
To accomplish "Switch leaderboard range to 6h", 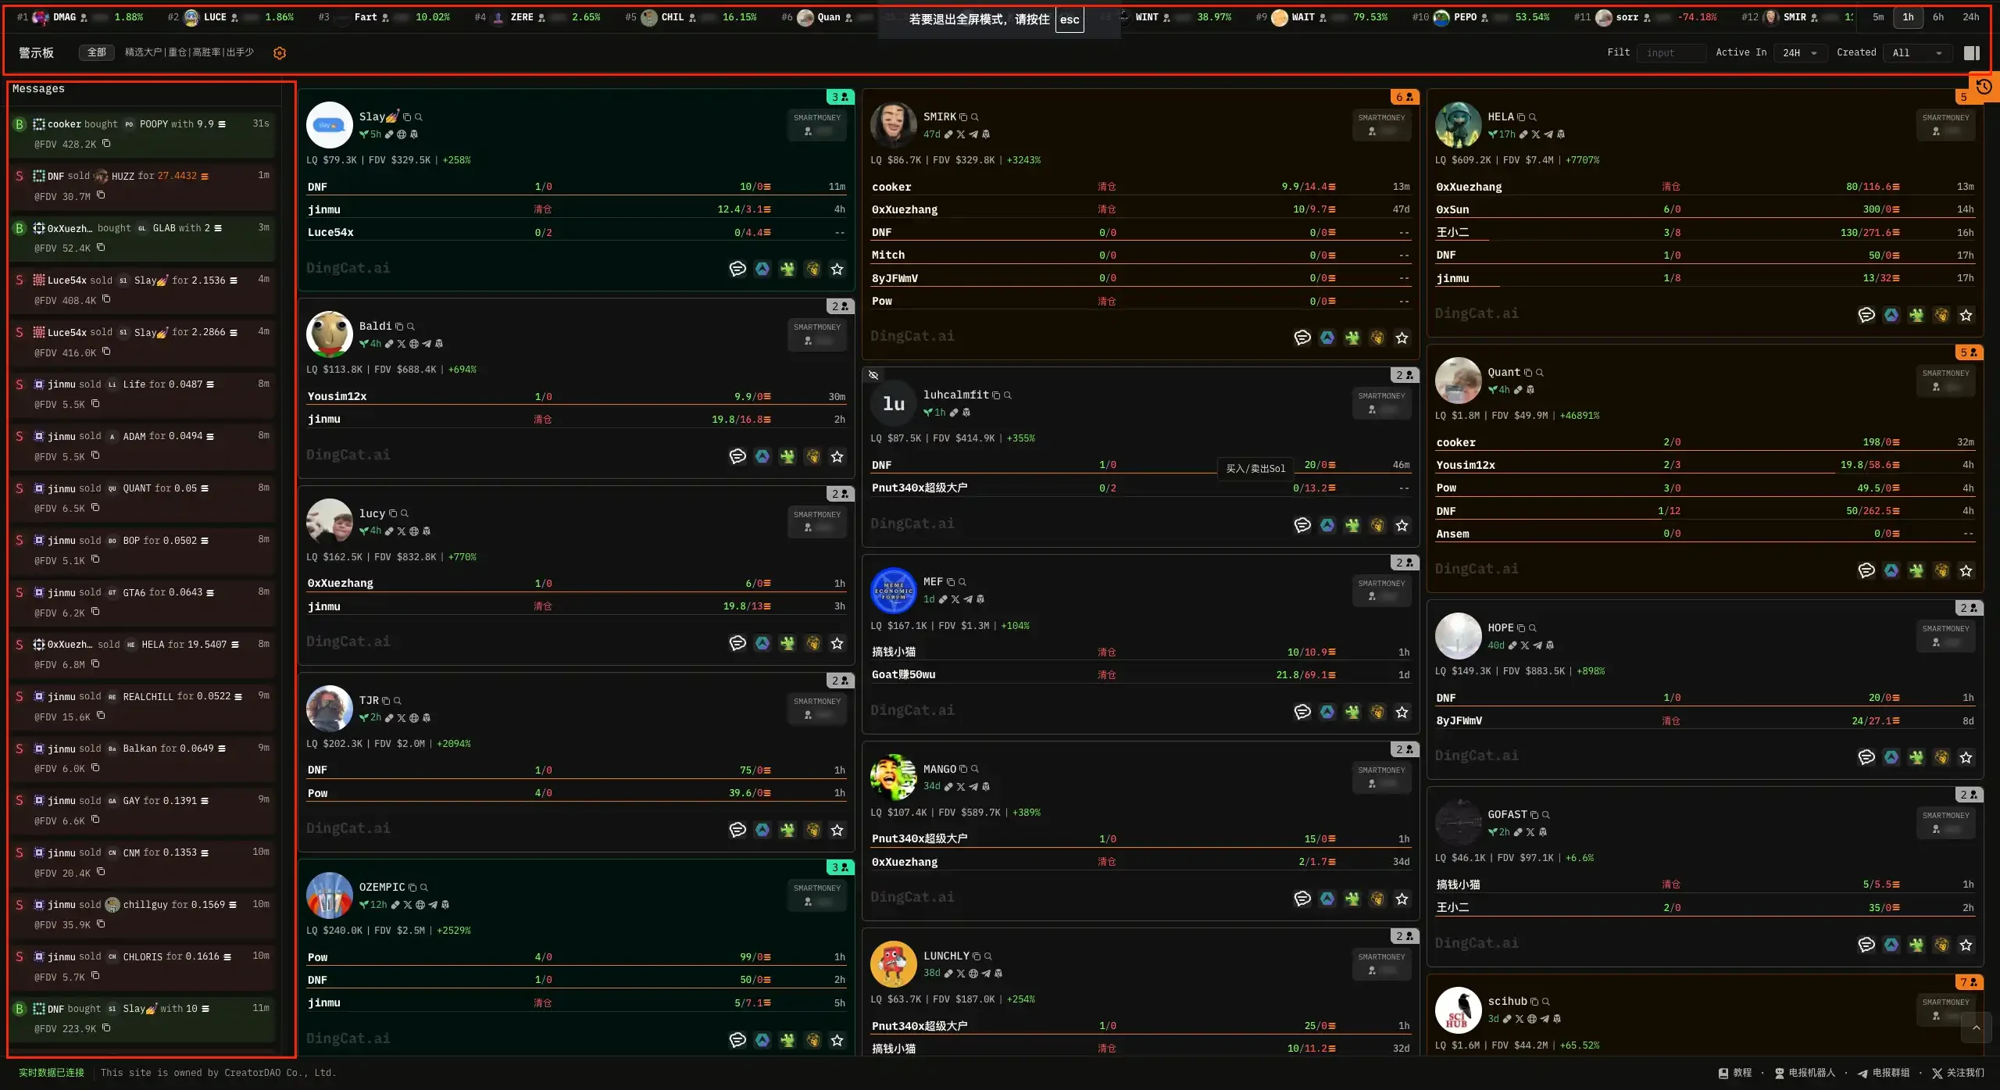I will point(1937,17).
